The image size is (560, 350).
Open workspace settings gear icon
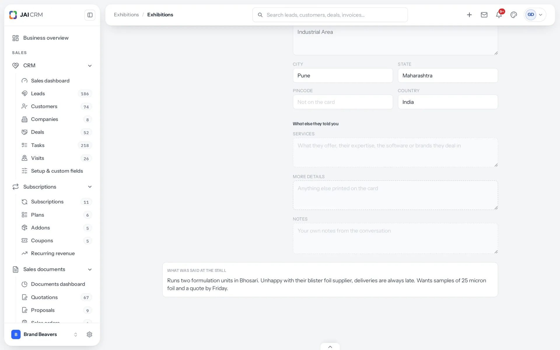pos(90,335)
